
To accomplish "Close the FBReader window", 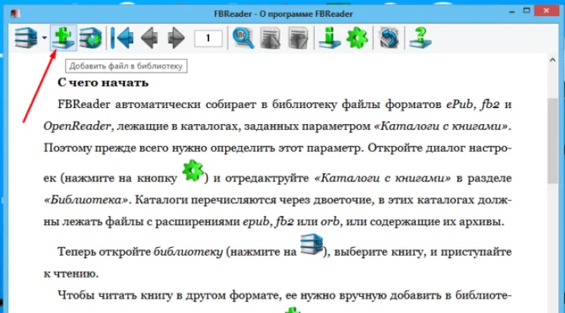I will pos(547,11).
